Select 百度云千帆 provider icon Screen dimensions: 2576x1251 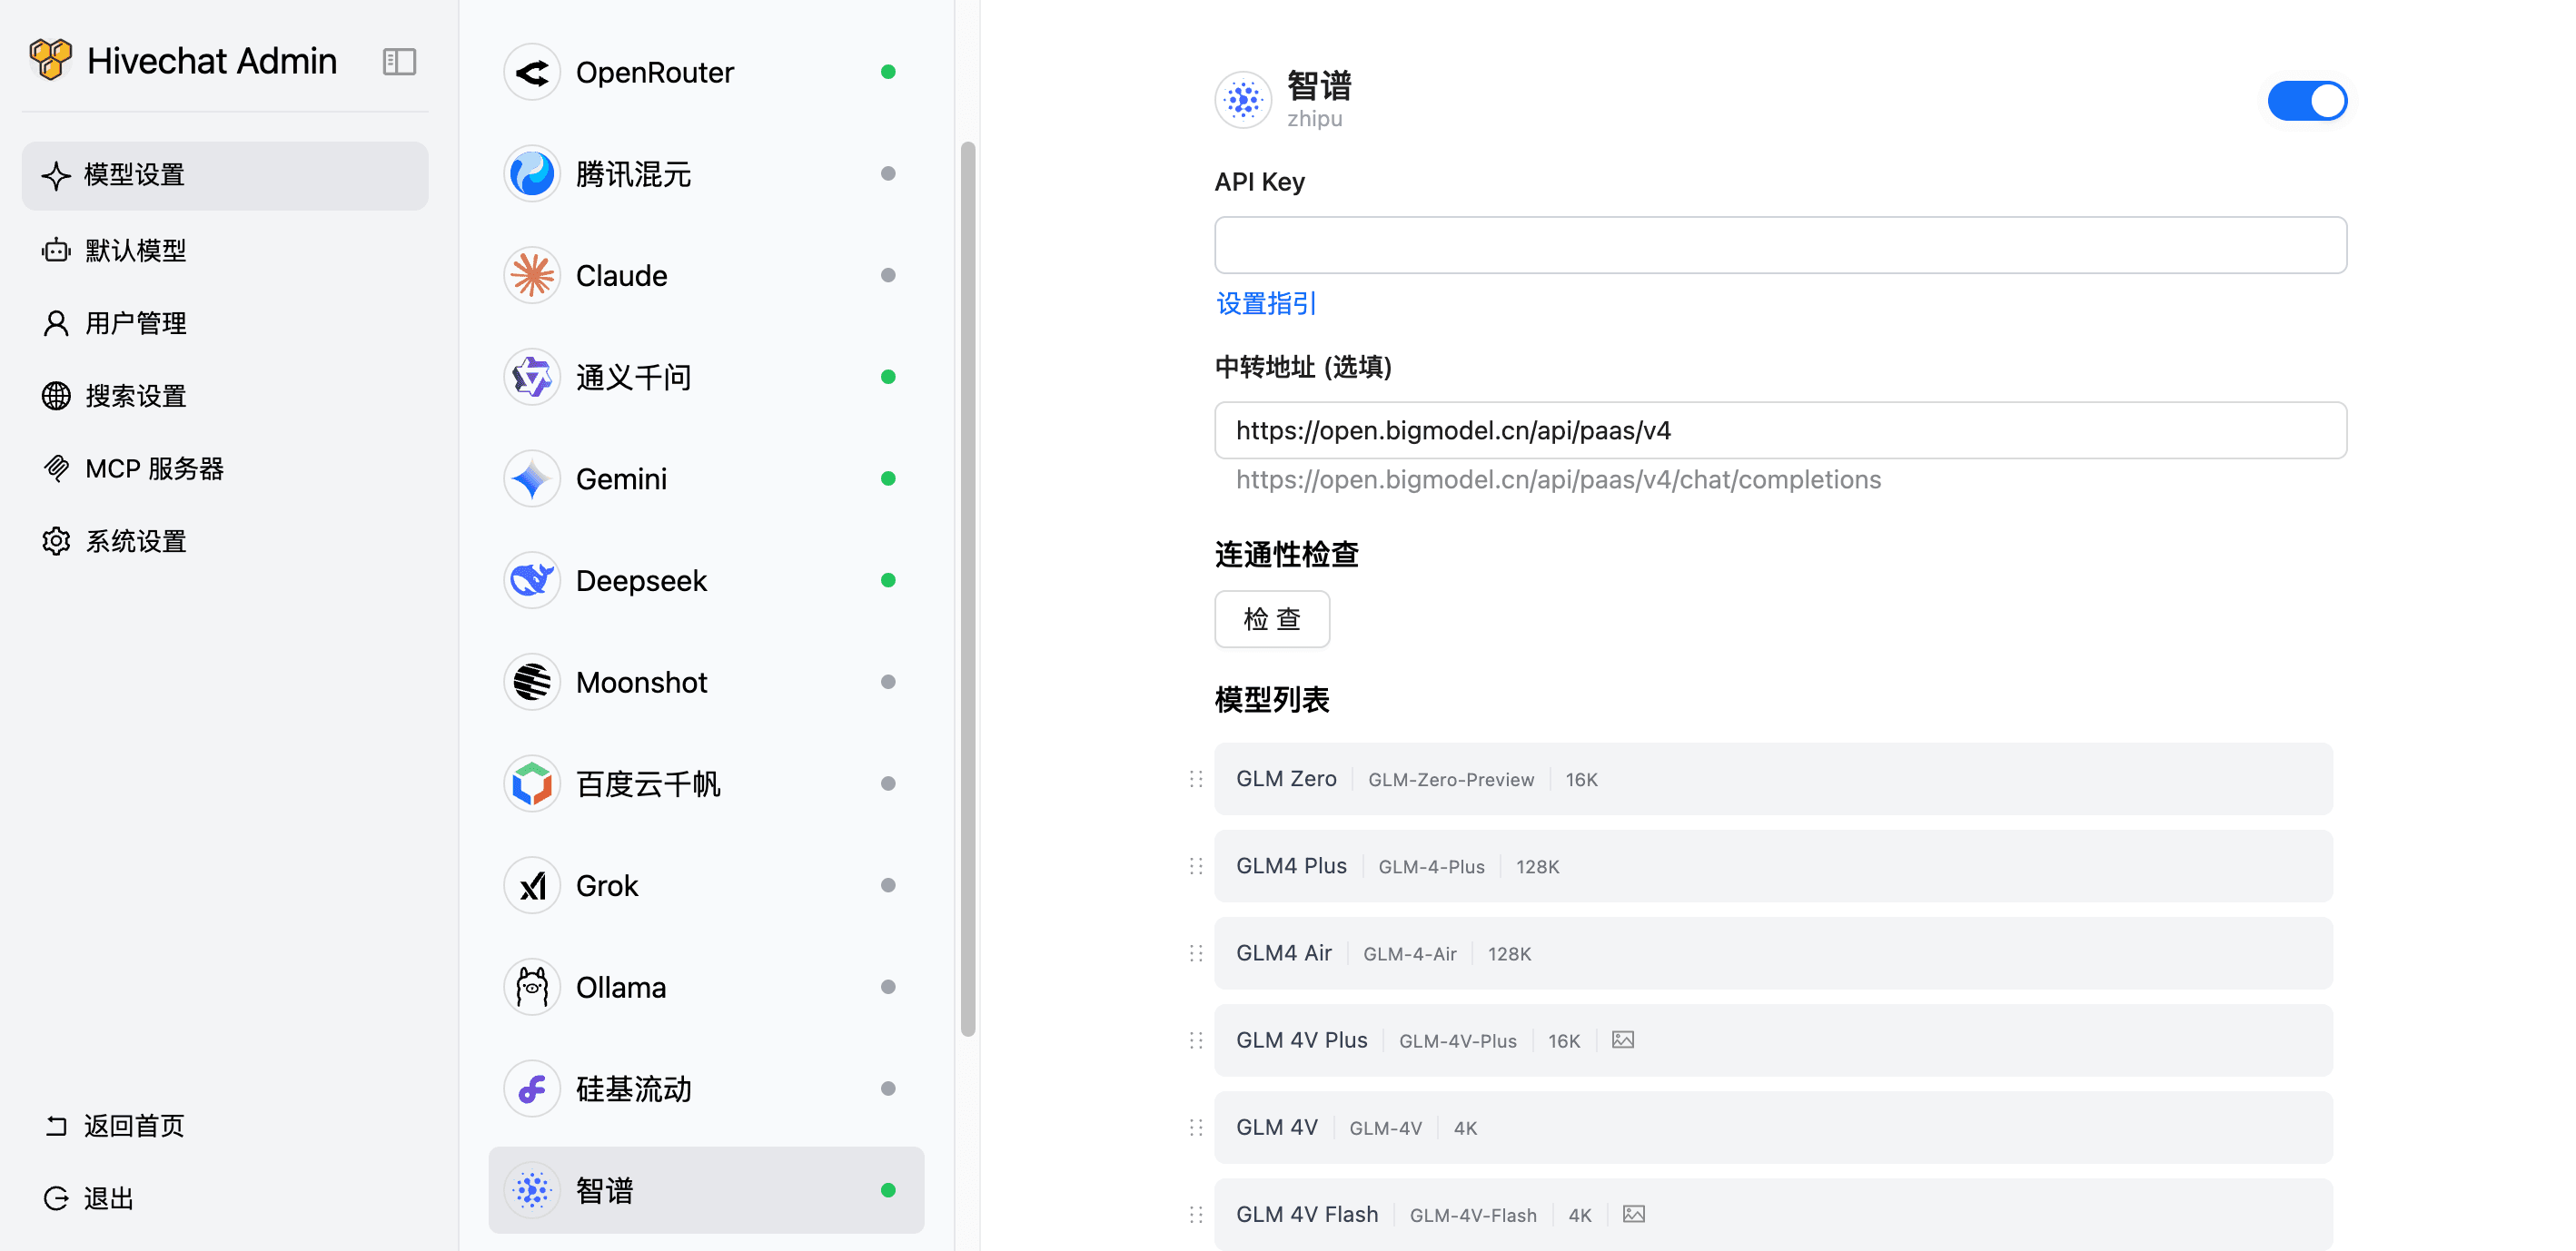pyautogui.click(x=532, y=783)
